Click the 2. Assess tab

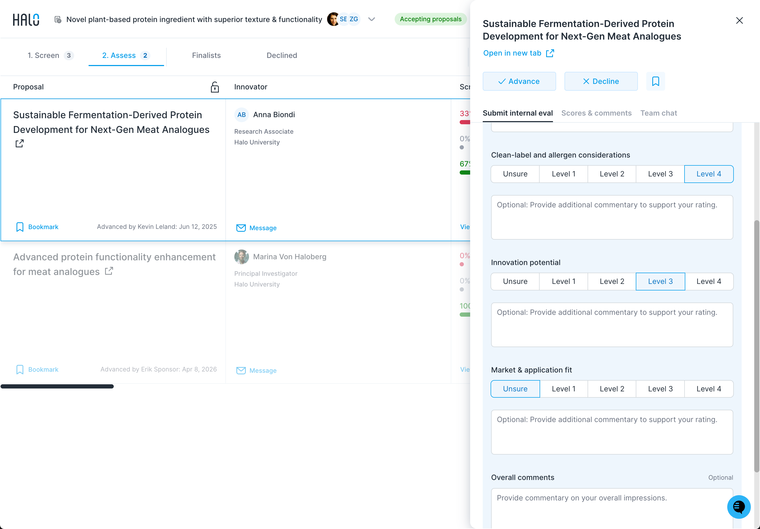point(126,55)
